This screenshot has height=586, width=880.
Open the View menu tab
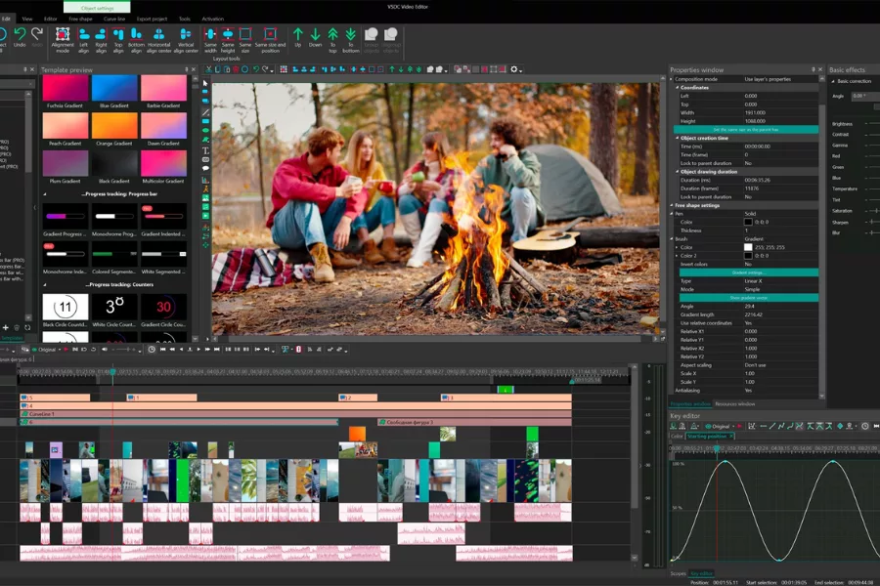(x=27, y=19)
